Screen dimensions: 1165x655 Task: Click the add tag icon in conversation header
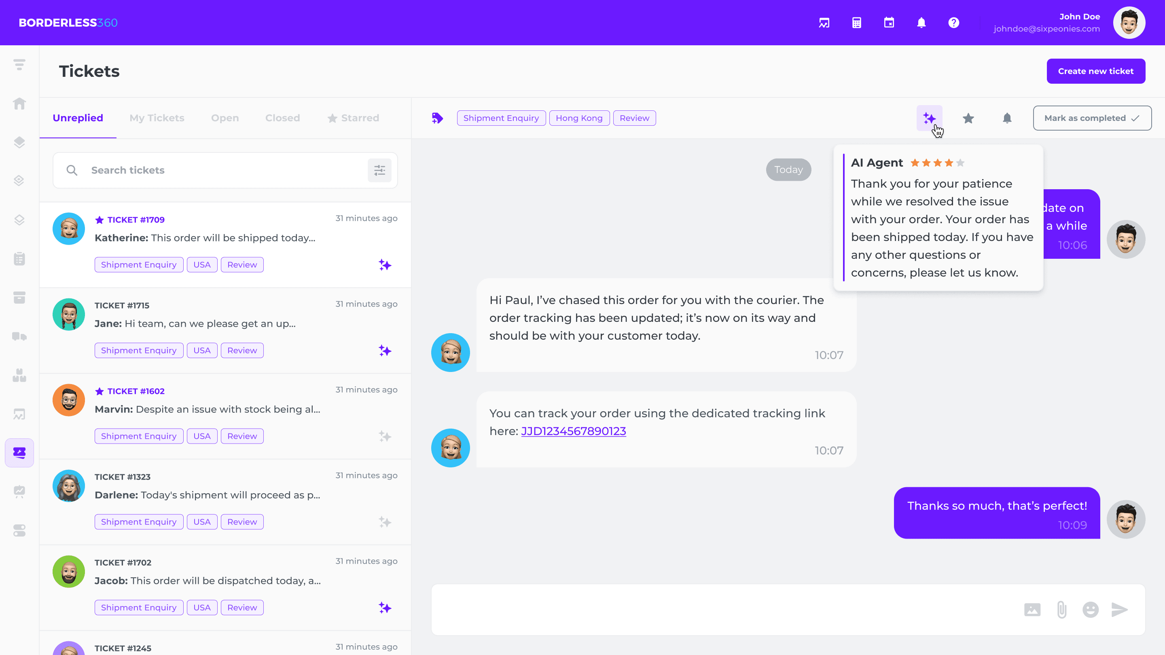tap(437, 118)
